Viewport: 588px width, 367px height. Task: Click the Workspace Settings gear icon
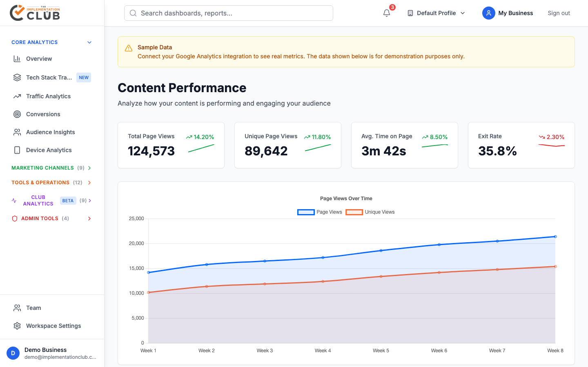pyautogui.click(x=17, y=326)
